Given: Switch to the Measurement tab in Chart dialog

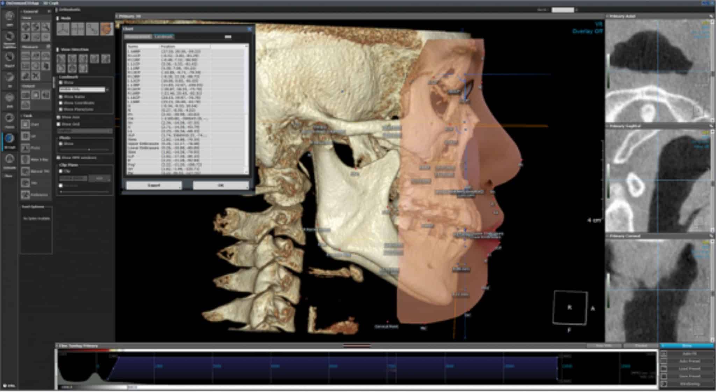Looking at the screenshot, I should pos(137,36).
